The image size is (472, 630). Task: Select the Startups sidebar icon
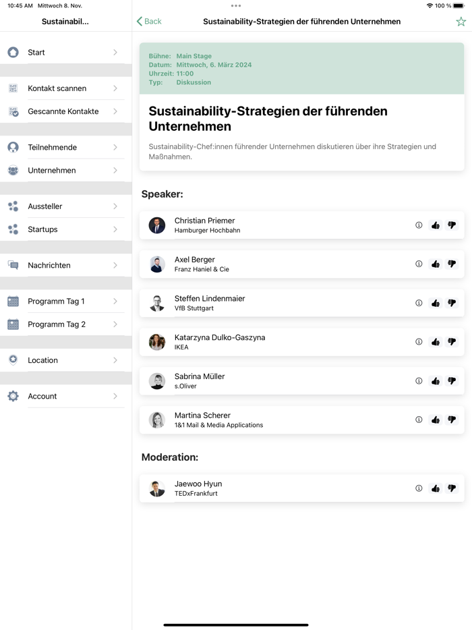tap(12, 229)
